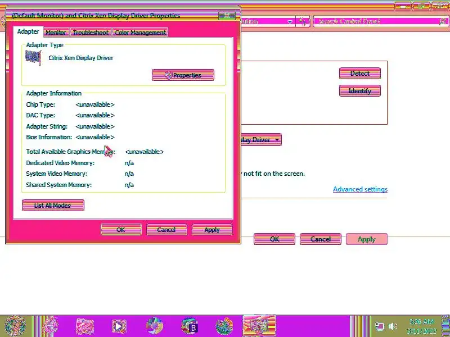450x337 pixels.
Task: Confirm the properties dialog with OK
Action: pos(121,230)
